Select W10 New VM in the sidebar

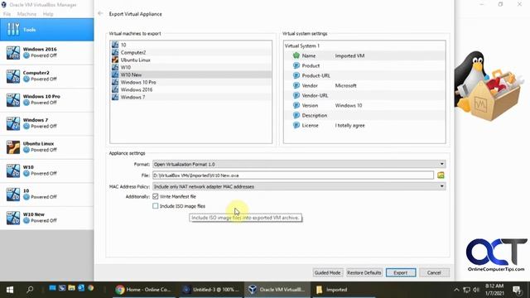[x=46, y=218]
